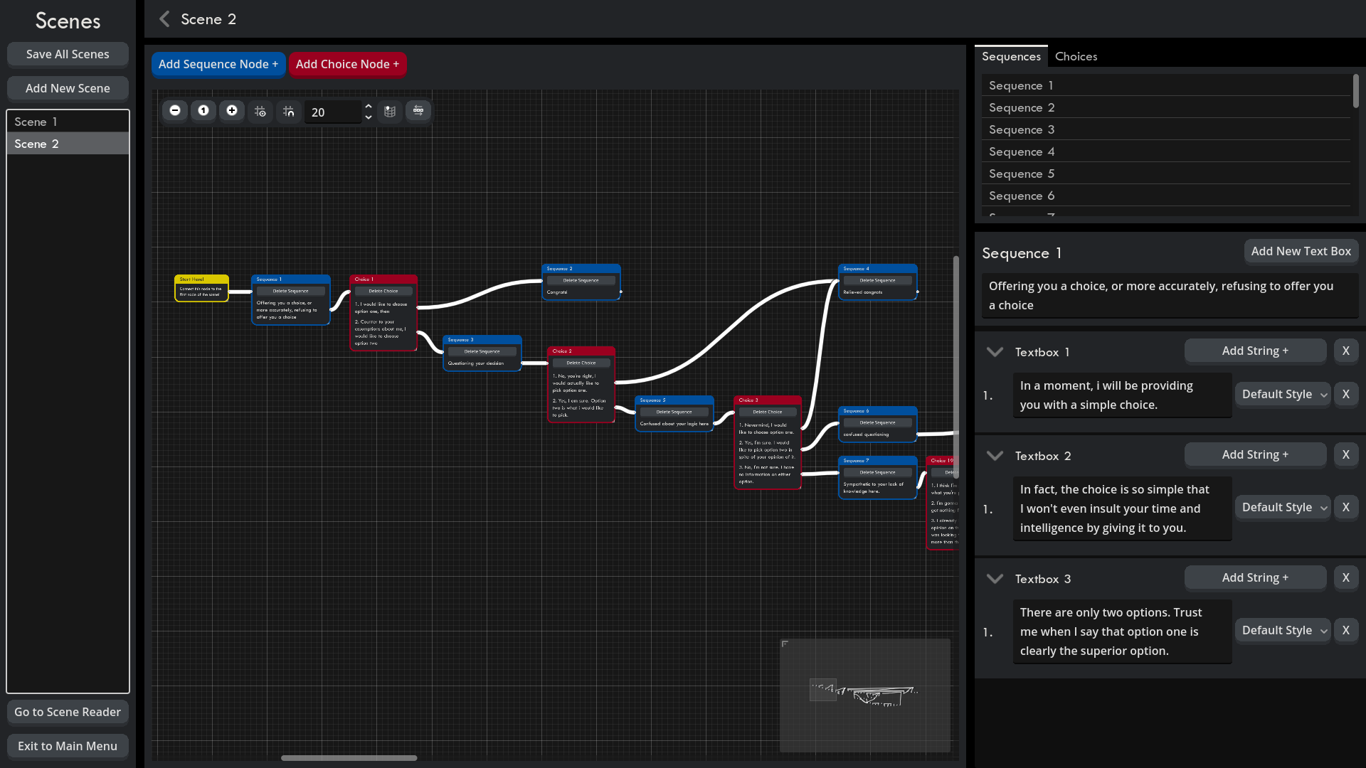The image size is (1366, 768).
Task: Click Delete Sequence on Sequence 6 node
Action: pos(877,422)
